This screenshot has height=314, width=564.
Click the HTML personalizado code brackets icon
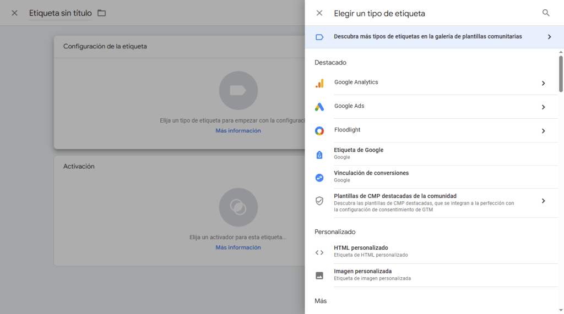pos(319,252)
